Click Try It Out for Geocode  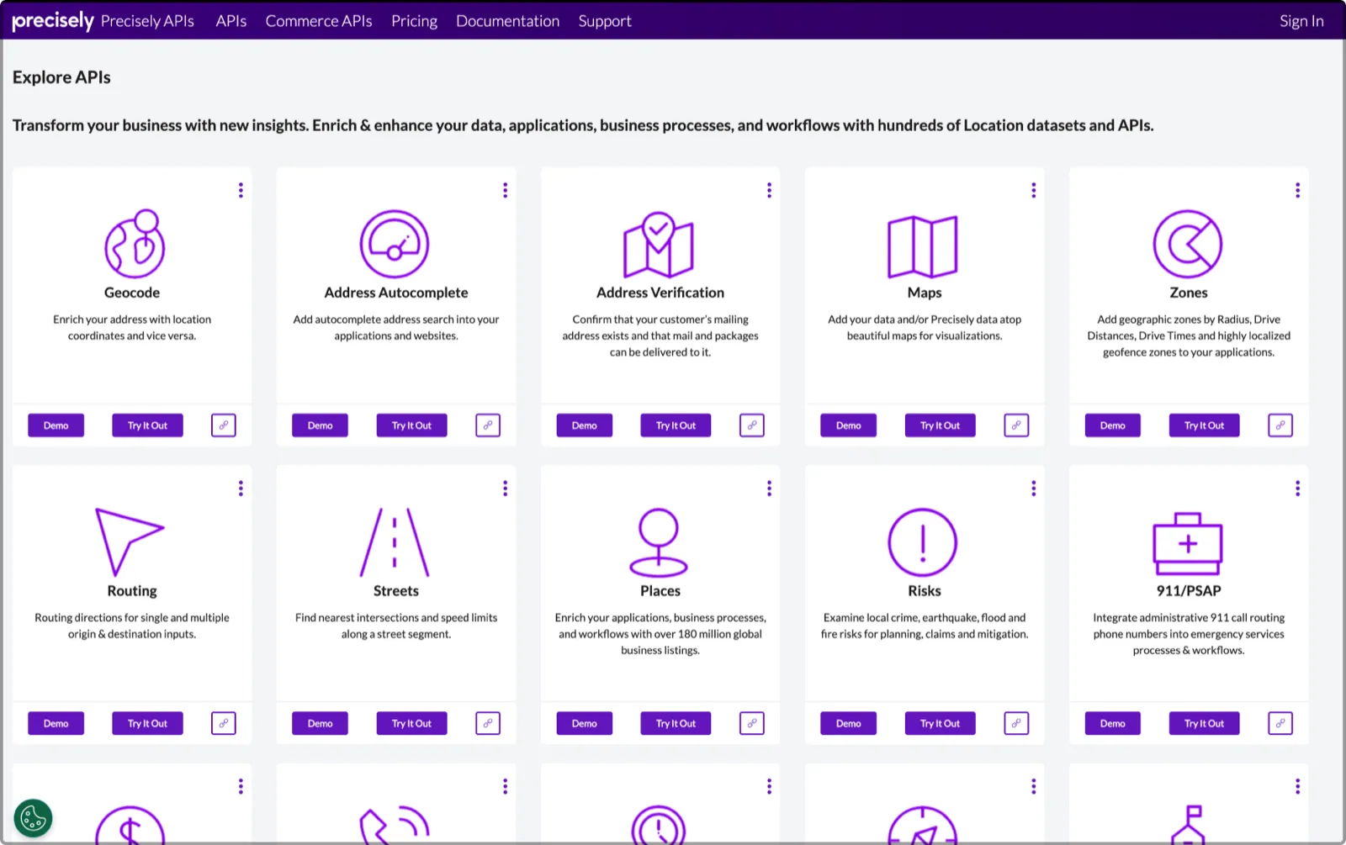coord(147,425)
